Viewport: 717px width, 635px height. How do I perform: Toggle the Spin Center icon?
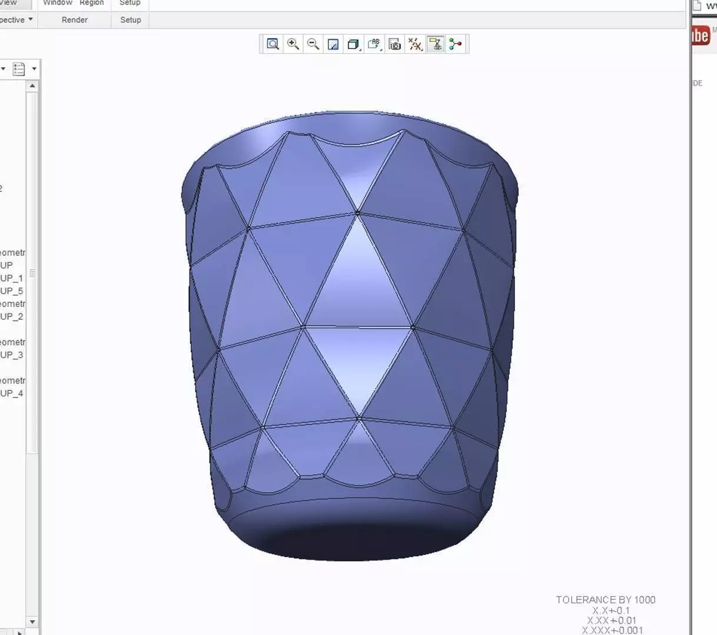point(456,44)
